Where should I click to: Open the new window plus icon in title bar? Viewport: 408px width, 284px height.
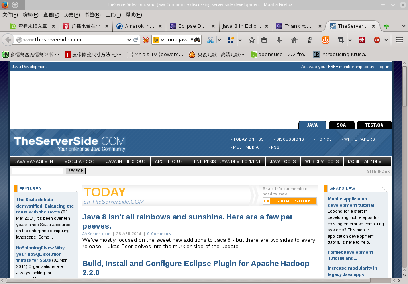pos(15,4)
